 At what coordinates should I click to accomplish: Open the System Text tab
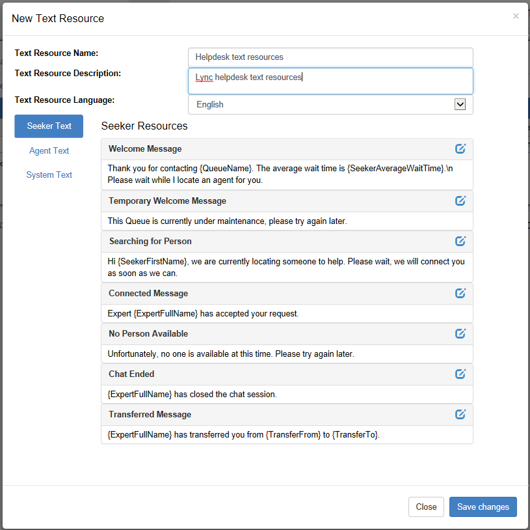pyautogui.click(x=49, y=174)
